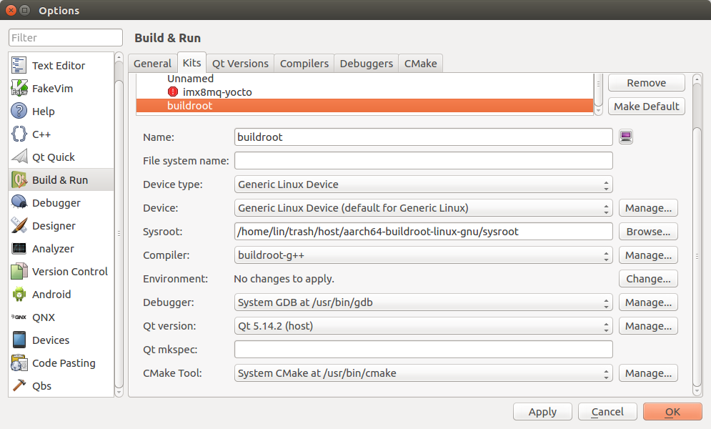Switch to the Qt Versions tab

240,63
